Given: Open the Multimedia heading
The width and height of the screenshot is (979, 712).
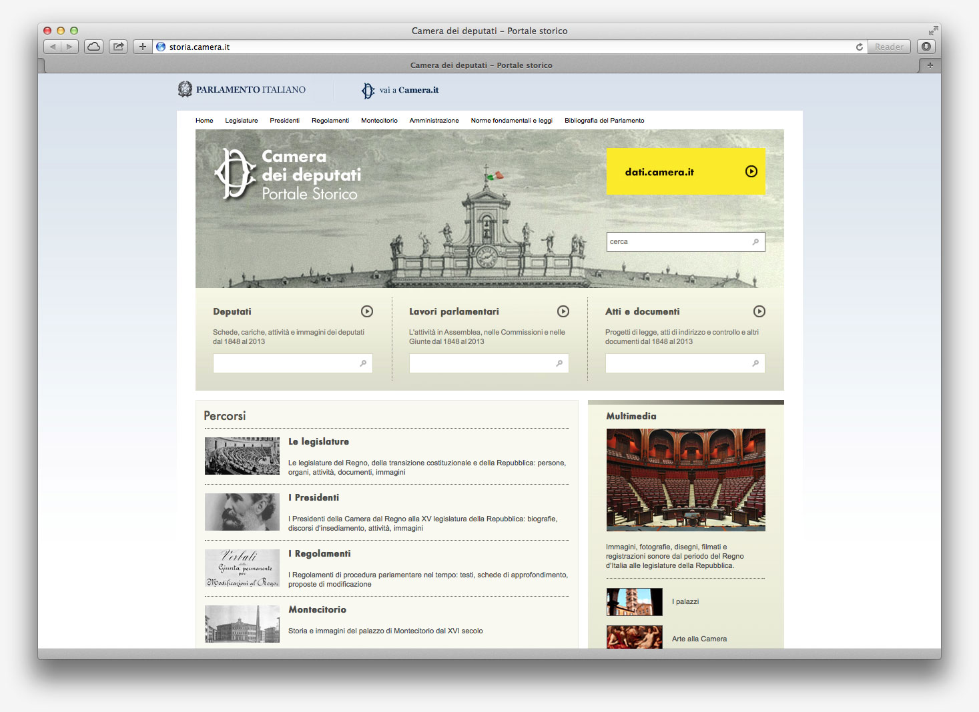Looking at the screenshot, I should coord(631,416).
